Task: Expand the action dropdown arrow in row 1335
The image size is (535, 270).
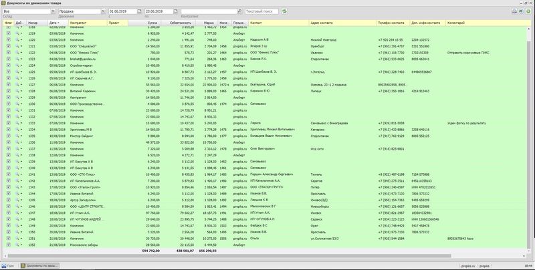Action: click(x=21, y=136)
